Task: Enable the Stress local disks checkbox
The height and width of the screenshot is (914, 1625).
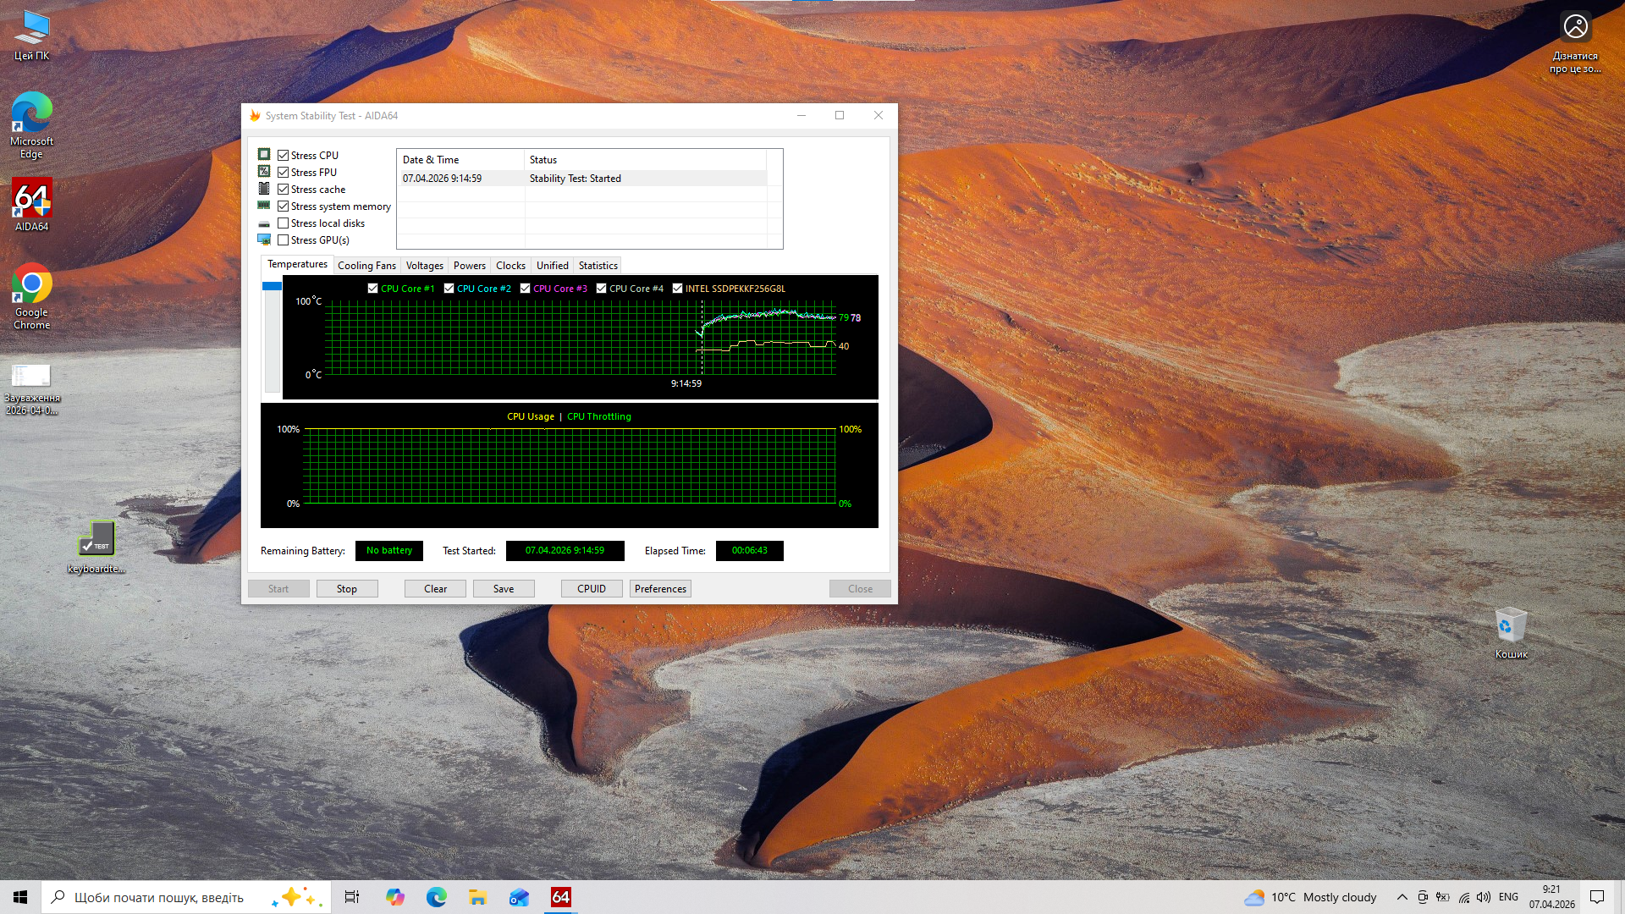Action: click(x=284, y=223)
